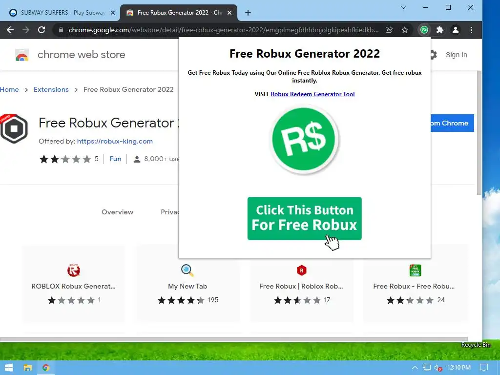Open My New Tab extension card
This screenshot has width=500, height=375.
pos(187,284)
